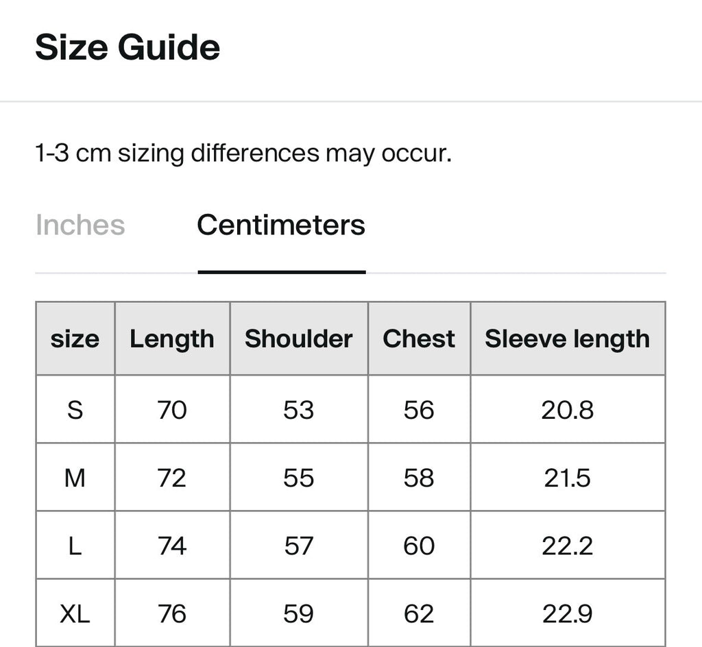Click the Shoulder column header
The height and width of the screenshot is (647, 702).
299,339
